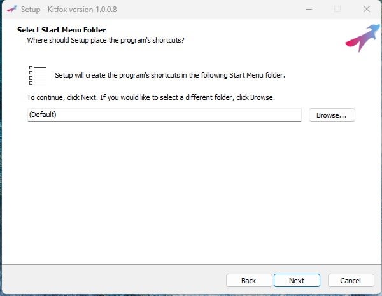Viewport: 382px width, 296px height.
Task: Click the greyed-out maximize button
Action: pos(337,10)
